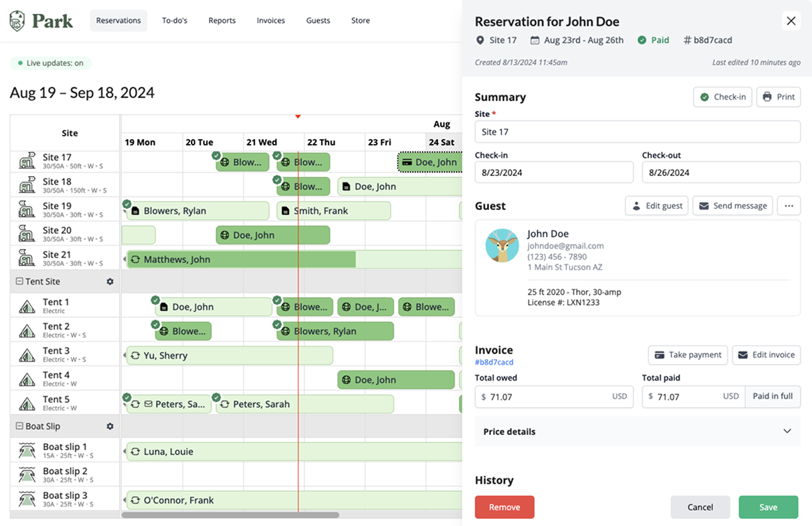The width and height of the screenshot is (812, 526).
Task: Click the Site 17 RV icon
Action: click(x=27, y=162)
